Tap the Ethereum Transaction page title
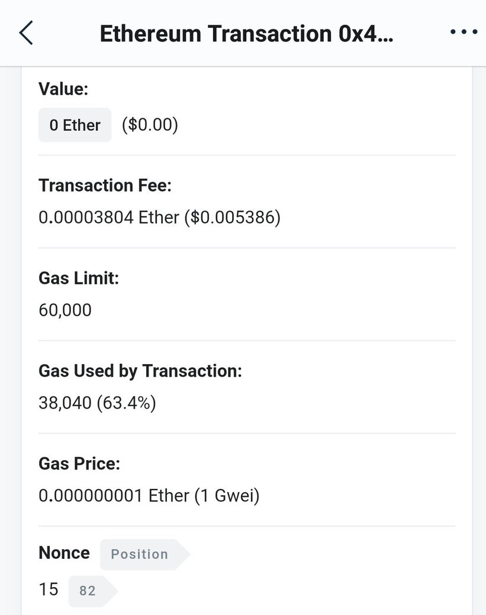Image resolution: width=486 pixels, height=615 pixels. click(x=246, y=34)
